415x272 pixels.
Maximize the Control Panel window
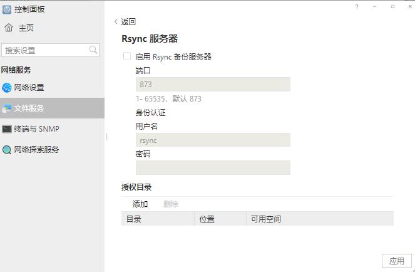click(392, 7)
